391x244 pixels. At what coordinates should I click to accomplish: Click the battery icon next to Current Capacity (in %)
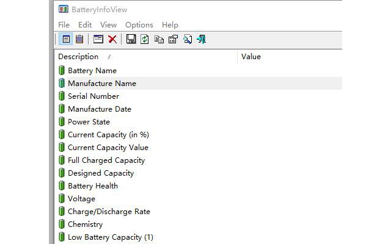pyautogui.click(x=62, y=134)
